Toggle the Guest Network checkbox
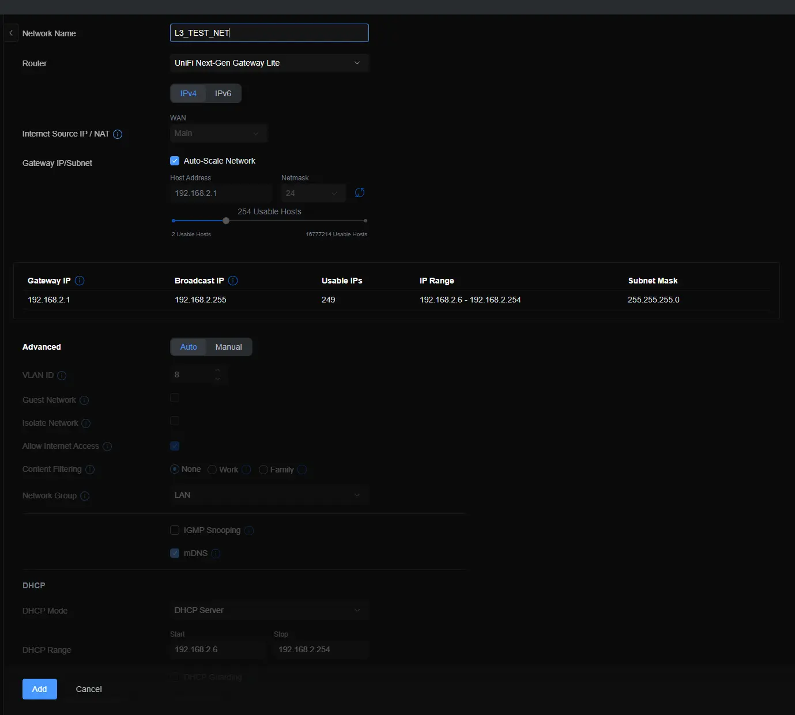The height and width of the screenshot is (715, 795). click(175, 398)
